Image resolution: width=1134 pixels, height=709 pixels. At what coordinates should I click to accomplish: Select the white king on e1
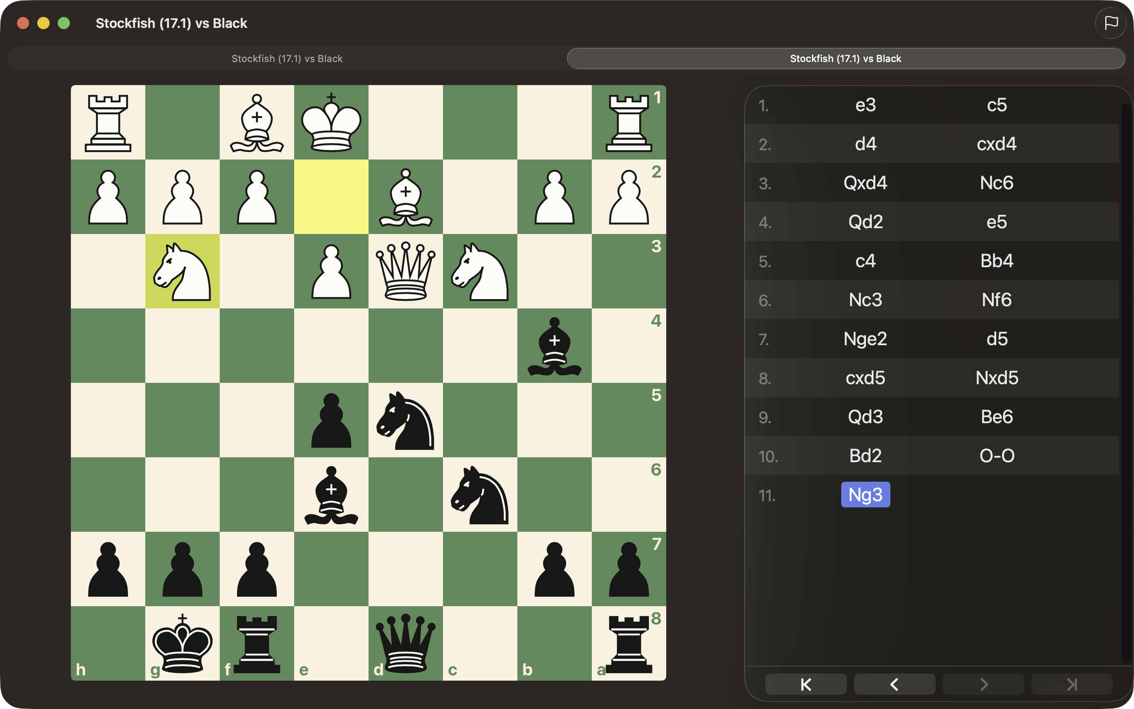click(x=331, y=122)
